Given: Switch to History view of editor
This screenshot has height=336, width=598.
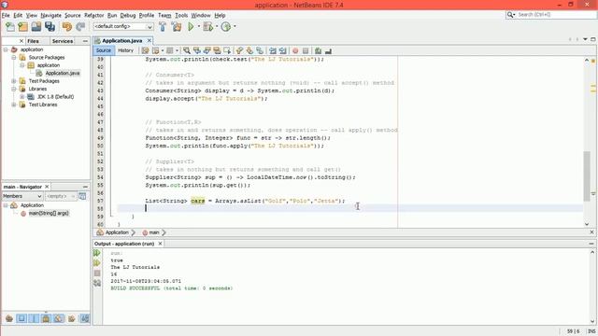Looking at the screenshot, I should point(125,50).
